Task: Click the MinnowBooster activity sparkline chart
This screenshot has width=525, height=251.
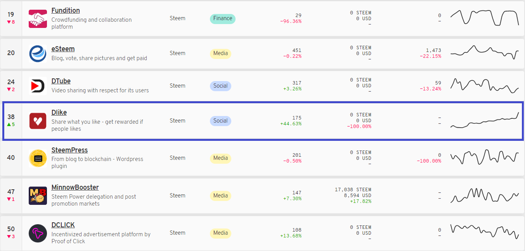Action: [x=484, y=196]
